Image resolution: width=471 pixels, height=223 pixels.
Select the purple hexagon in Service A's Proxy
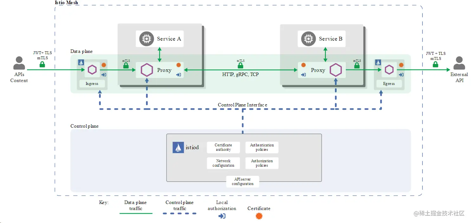pos(147,70)
